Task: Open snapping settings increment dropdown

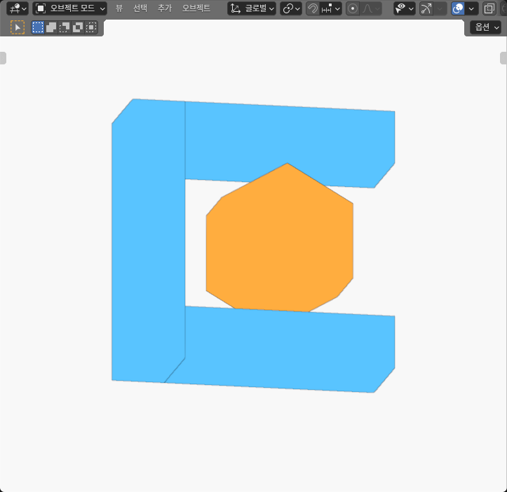Action: (331, 8)
